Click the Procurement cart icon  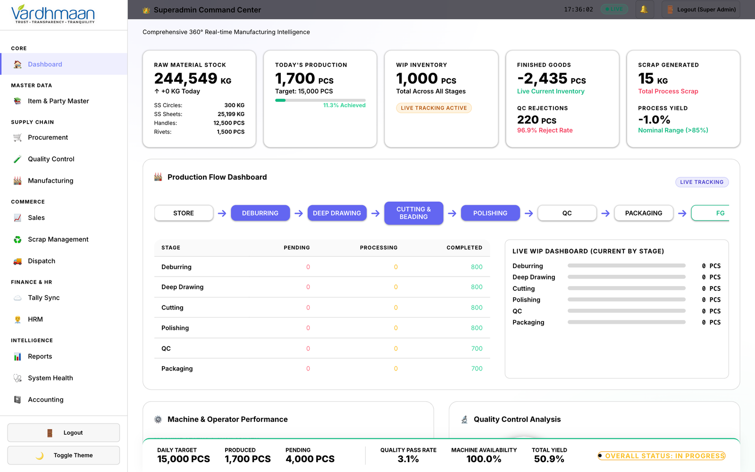[x=17, y=137]
